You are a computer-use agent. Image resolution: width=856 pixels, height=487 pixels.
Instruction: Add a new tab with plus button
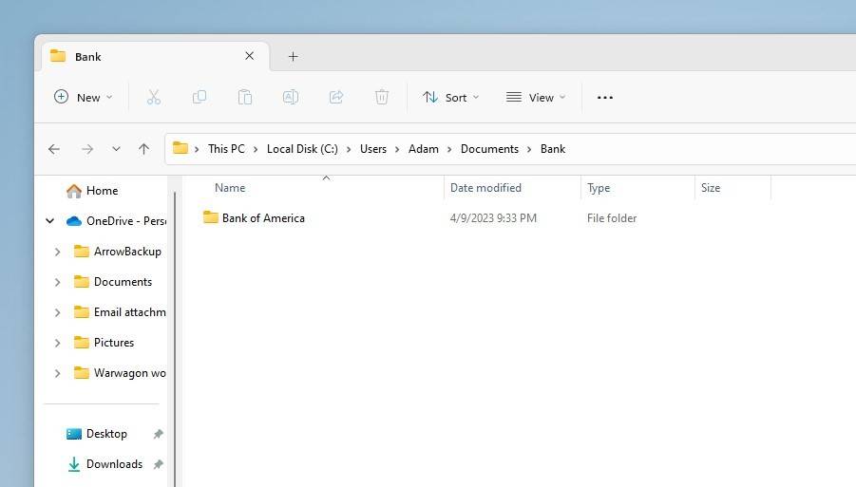pos(294,57)
